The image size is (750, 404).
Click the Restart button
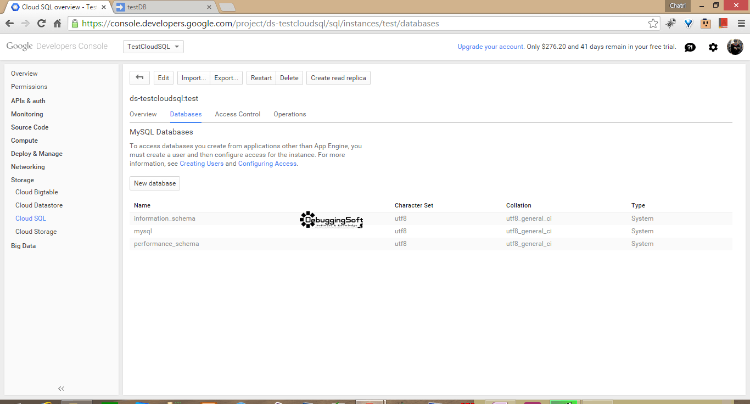click(x=261, y=78)
